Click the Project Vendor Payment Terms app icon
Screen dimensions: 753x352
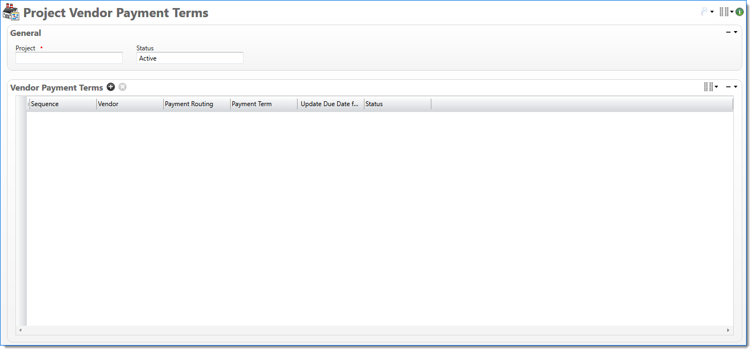tap(11, 12)
